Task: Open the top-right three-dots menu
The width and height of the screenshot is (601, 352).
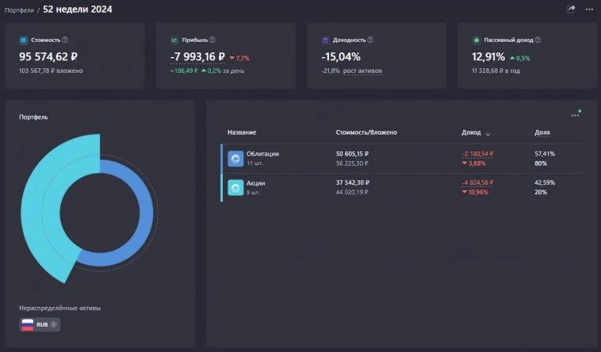Action: 589,9
